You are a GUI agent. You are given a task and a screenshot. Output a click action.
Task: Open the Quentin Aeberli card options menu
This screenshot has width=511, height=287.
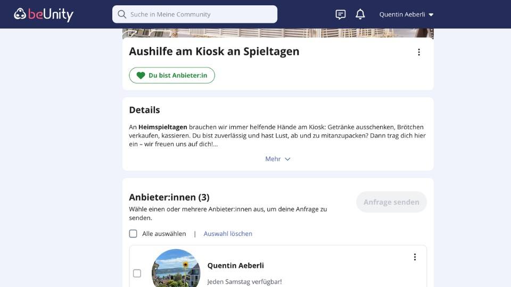415,257
